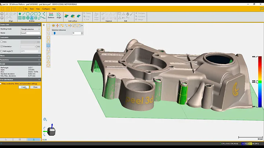Select the Point entity tool
Image resolution: width=264 pixels, height=148 pixels.
(x=20, y=14)
